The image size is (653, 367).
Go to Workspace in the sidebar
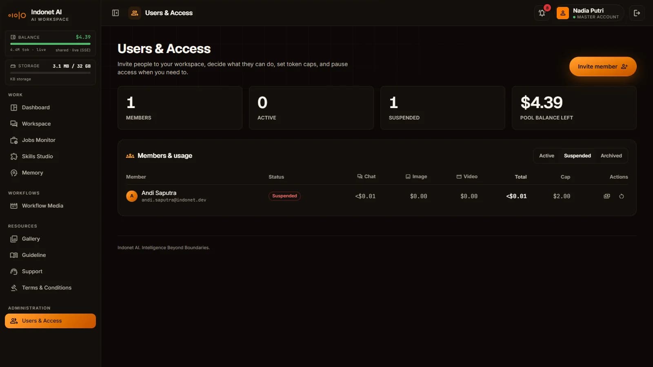(50, 124)
